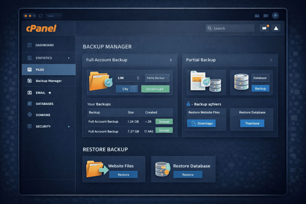Click the database stack icon under Partial Backup
The image size is (306, 204).
(x=241, y=83)
